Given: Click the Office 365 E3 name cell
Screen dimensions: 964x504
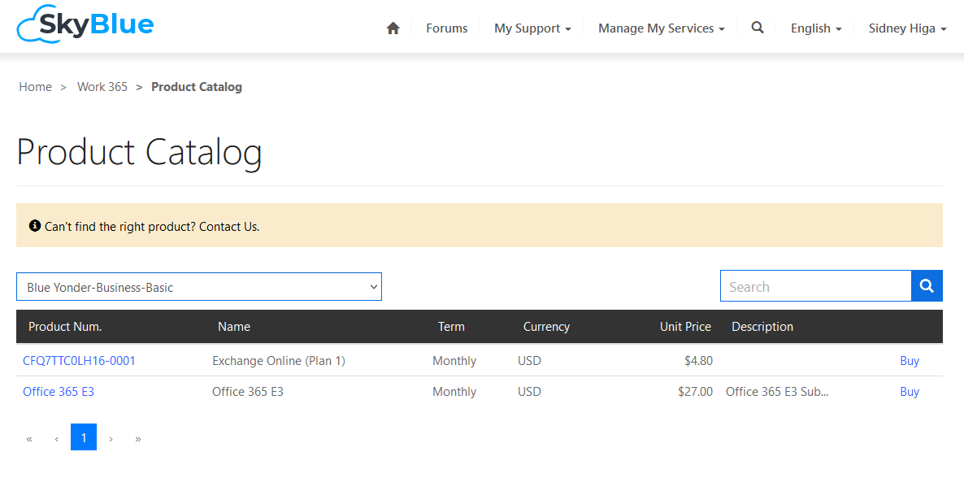Looking at the screenshot, I should [x=248, y=392].
